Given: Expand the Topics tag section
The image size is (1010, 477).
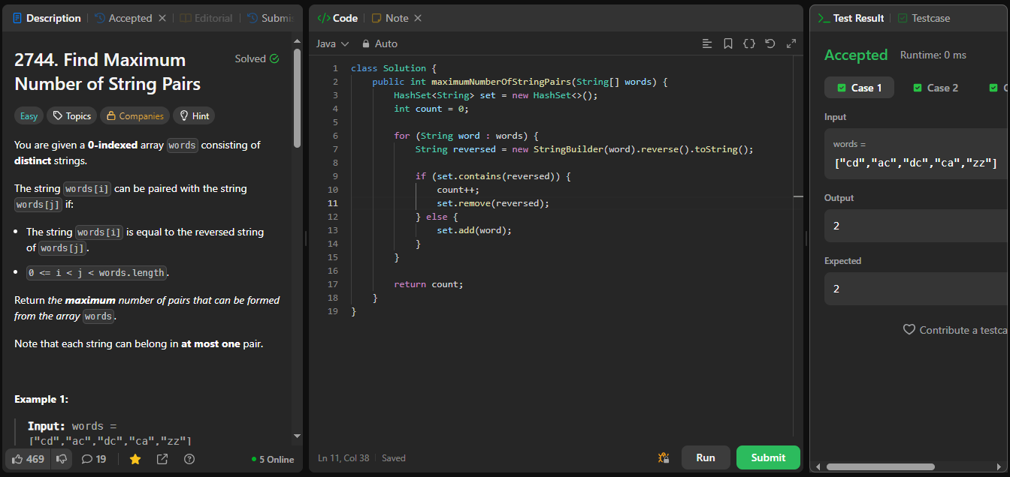Looking at the screenshot, I should [x=71, y=115].
